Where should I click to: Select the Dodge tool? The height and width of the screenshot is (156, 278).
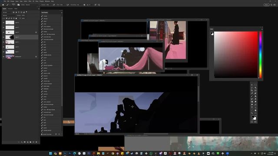pos(252,105)
